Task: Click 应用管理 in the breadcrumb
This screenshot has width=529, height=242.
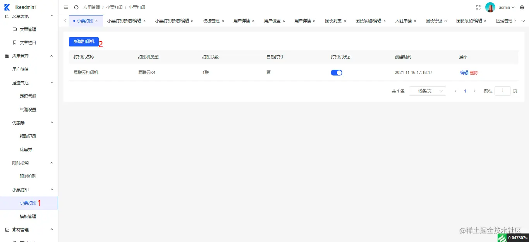Action: click(91, 7)
